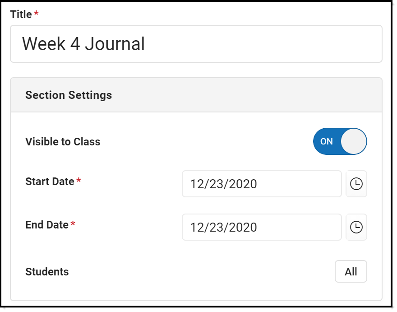Image resolution: width=397 pixels, height=312 pixels.
Task: Click the Visible to Class label
Action: 63,142
